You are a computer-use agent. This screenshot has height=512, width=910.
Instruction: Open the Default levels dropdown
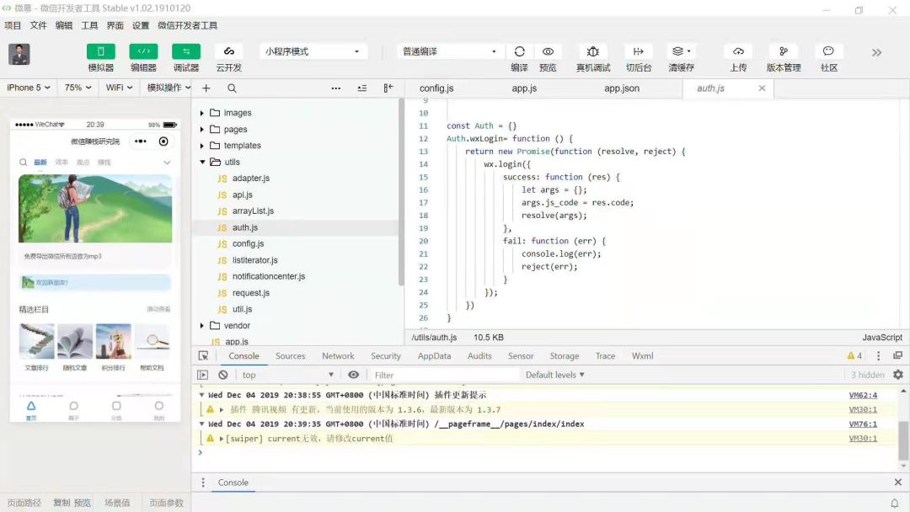click(x=554, y=375)
